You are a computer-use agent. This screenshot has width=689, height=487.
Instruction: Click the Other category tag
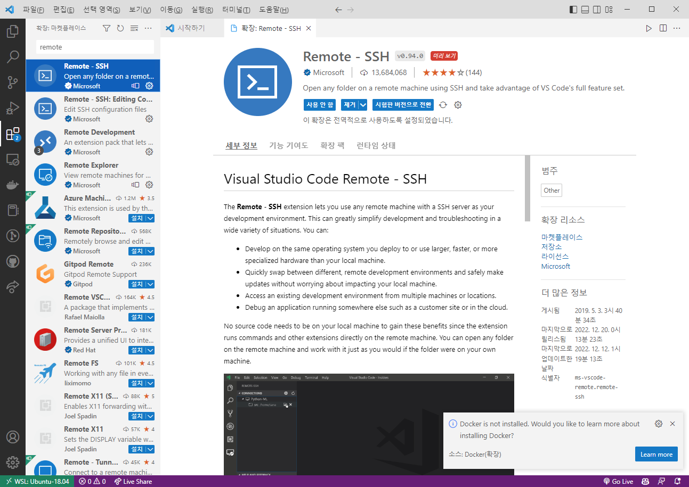point(552,191)
